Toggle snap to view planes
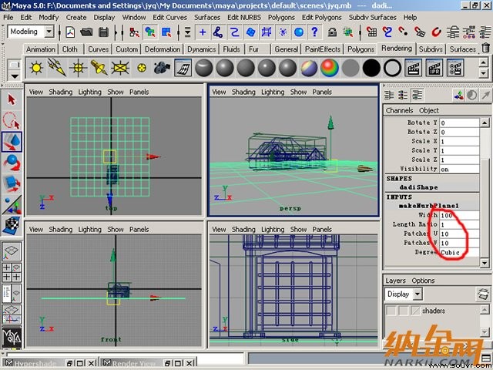The width and height of the screenshot is (493, 370). pos(419,32)
